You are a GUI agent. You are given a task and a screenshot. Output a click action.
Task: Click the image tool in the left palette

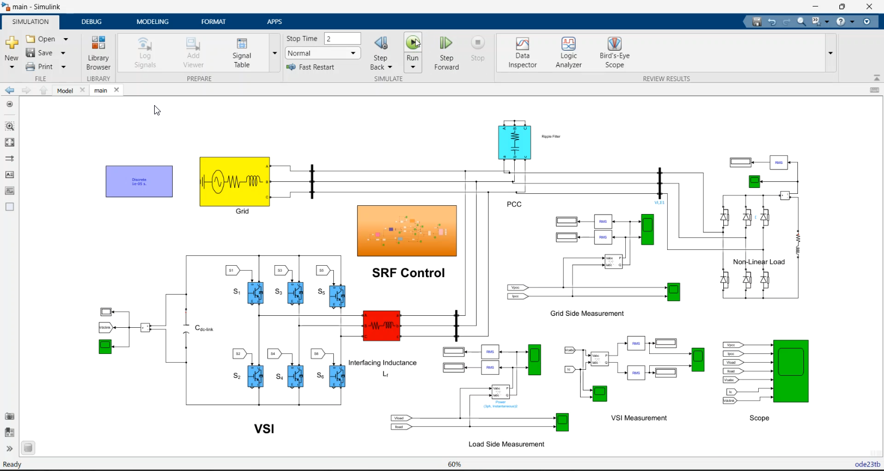click(x=10, y=191)
